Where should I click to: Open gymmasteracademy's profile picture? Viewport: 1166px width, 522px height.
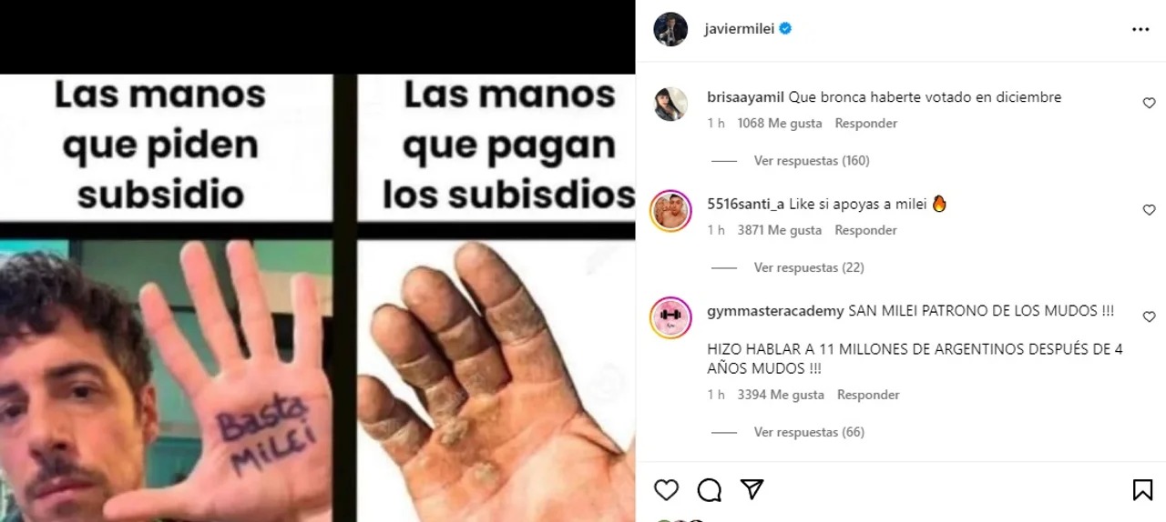670,318
